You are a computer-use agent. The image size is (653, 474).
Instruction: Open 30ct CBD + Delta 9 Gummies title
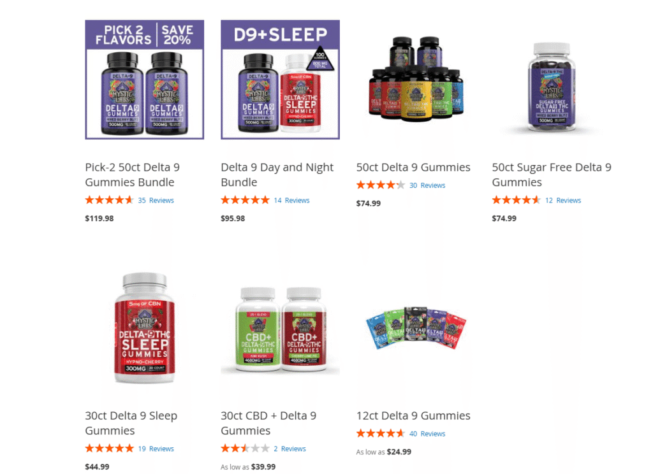(268, 423)
